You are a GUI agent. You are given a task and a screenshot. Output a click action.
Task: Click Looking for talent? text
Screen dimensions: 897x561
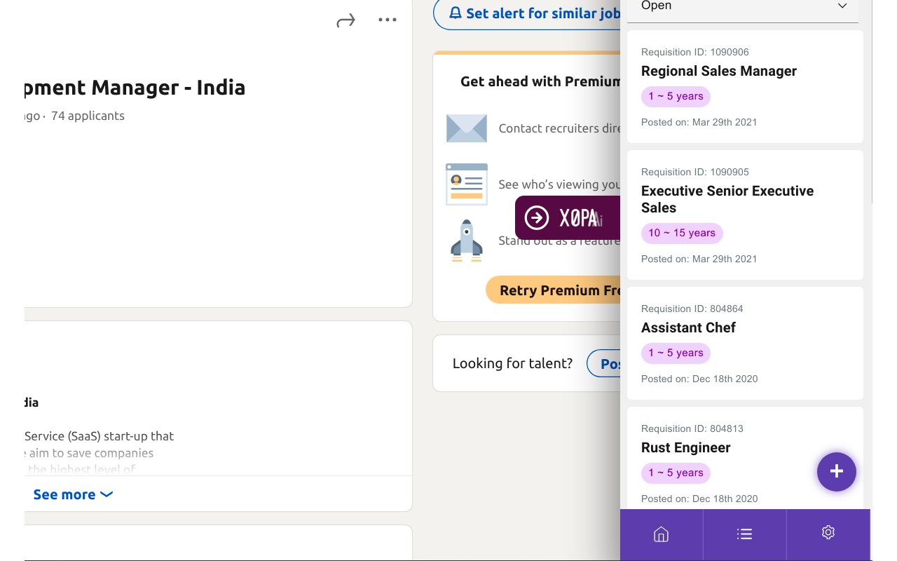pyautogui.click(x=512, y=363)
